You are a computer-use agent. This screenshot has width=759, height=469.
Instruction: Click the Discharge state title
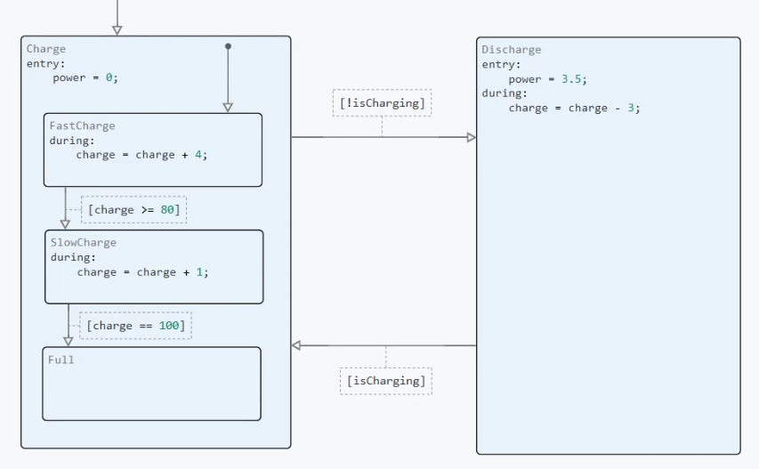511,50
